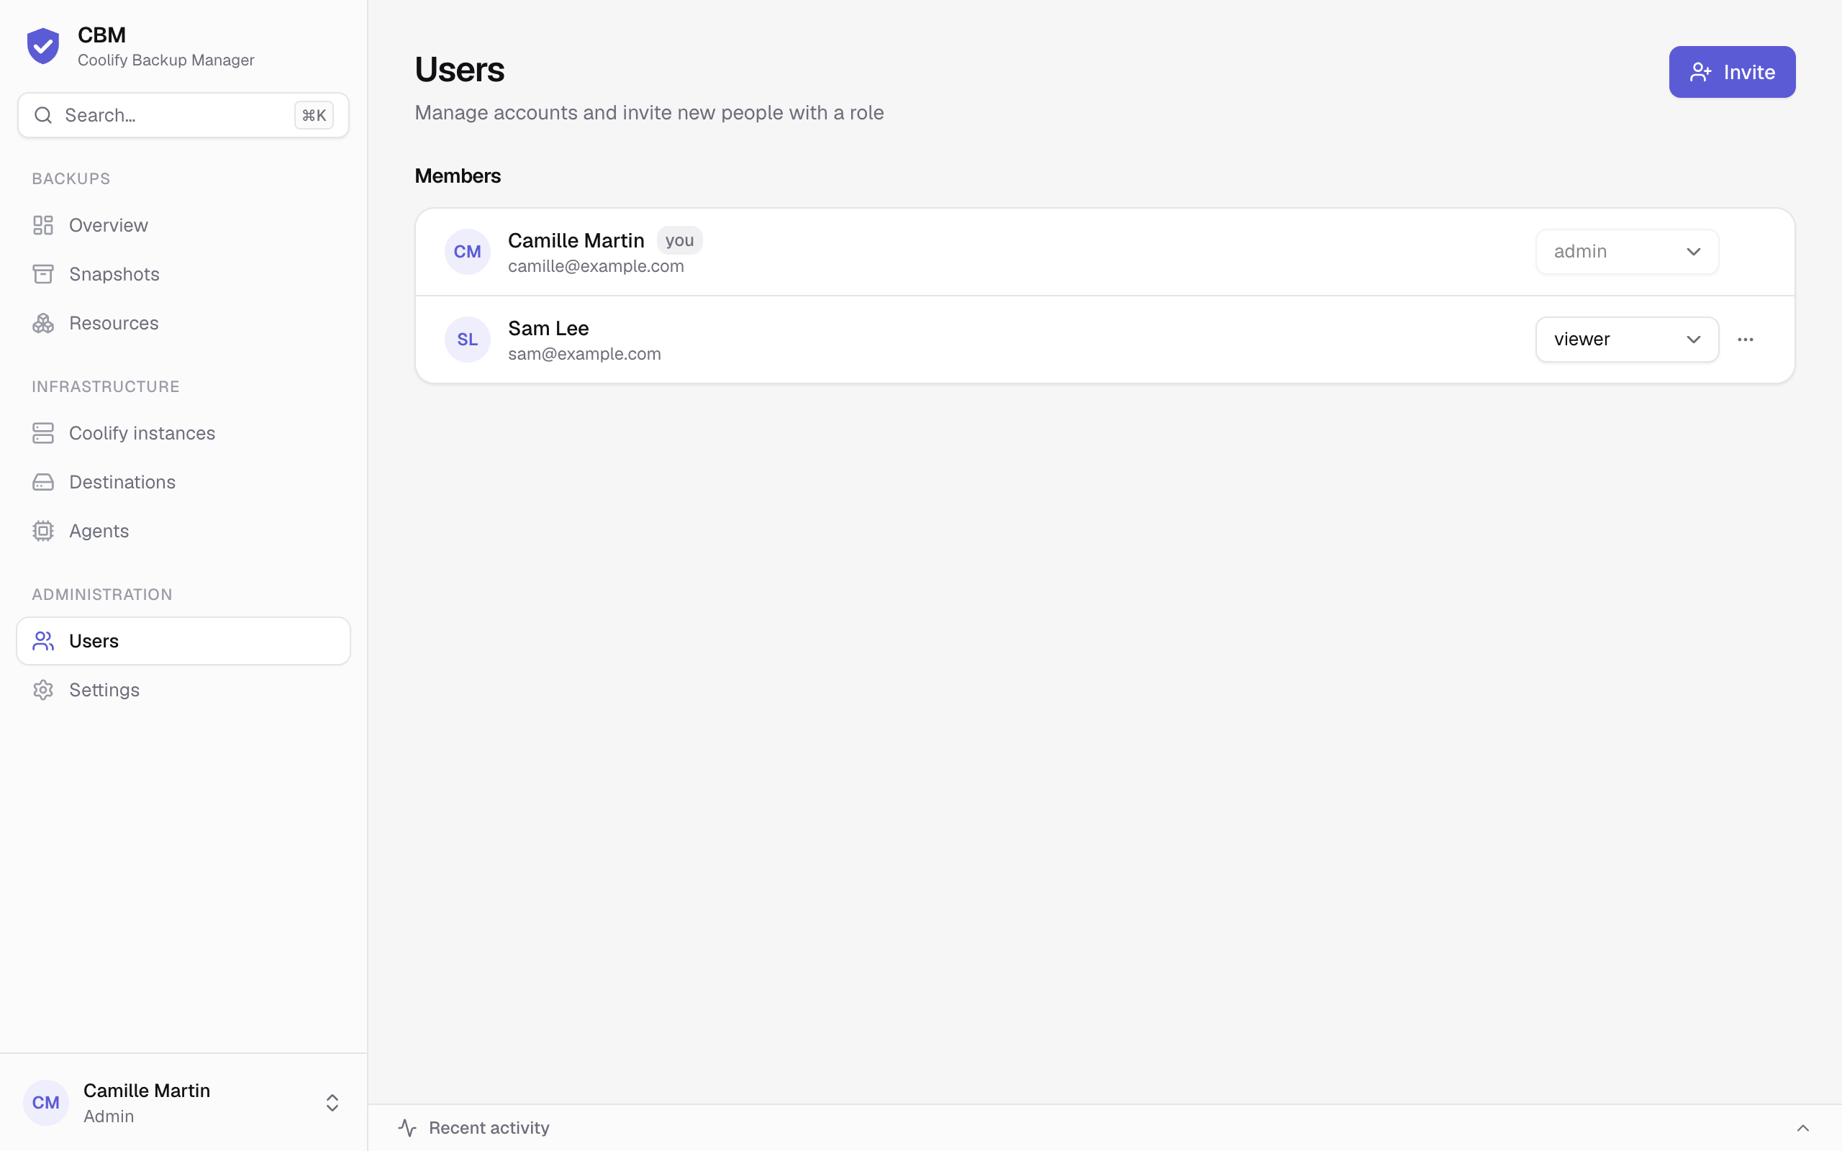Click the Resources boxes icon
Image resolution: width=1842 pixels, height=1151 pixels.
pos(43,323)
